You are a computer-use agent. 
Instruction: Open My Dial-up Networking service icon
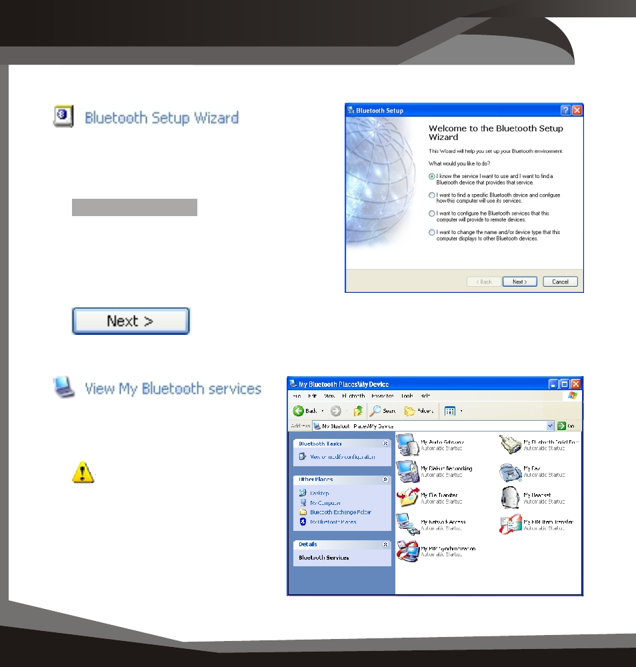[x=408, y=472]
